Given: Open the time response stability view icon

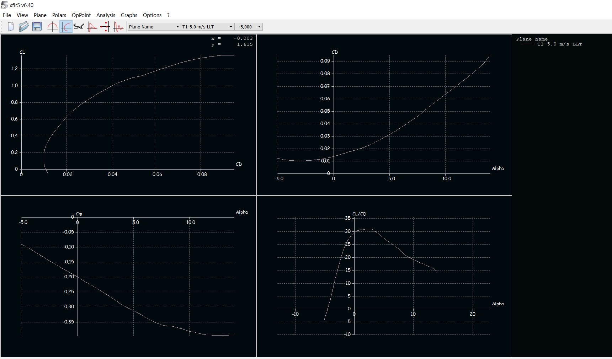Looking at the screenshot, I should 118,27.
